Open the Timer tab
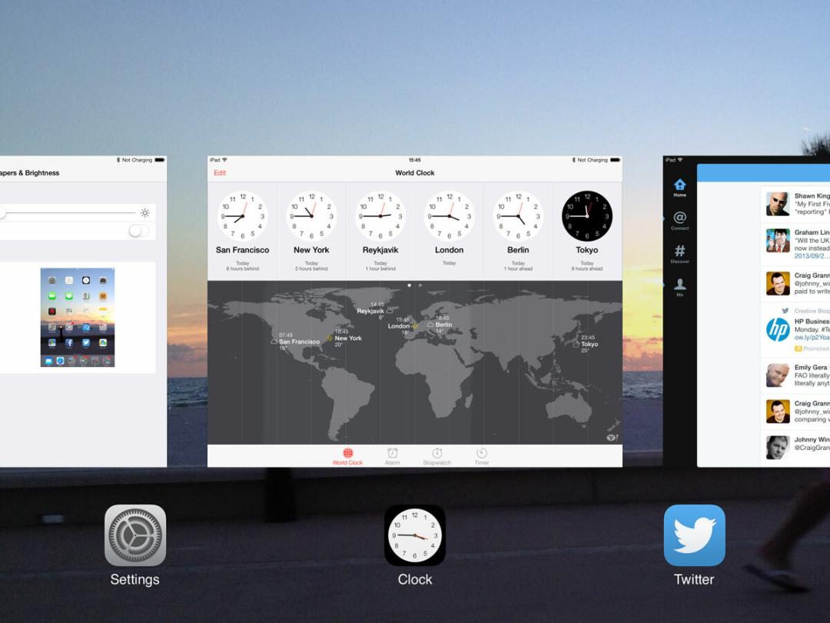This screenshot has height=623, width=830. coord(481,456)
